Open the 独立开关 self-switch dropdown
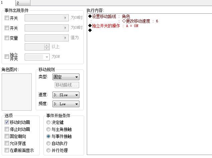 pyautogui.click(x=37, y=57)
